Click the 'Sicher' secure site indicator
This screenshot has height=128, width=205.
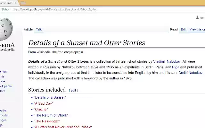click(5, 10)
